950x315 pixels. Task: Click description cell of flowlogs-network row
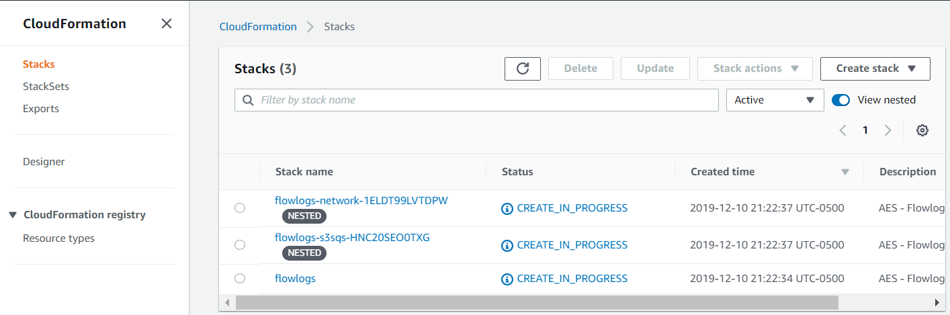pyautogui.click(x=911, y=208)
